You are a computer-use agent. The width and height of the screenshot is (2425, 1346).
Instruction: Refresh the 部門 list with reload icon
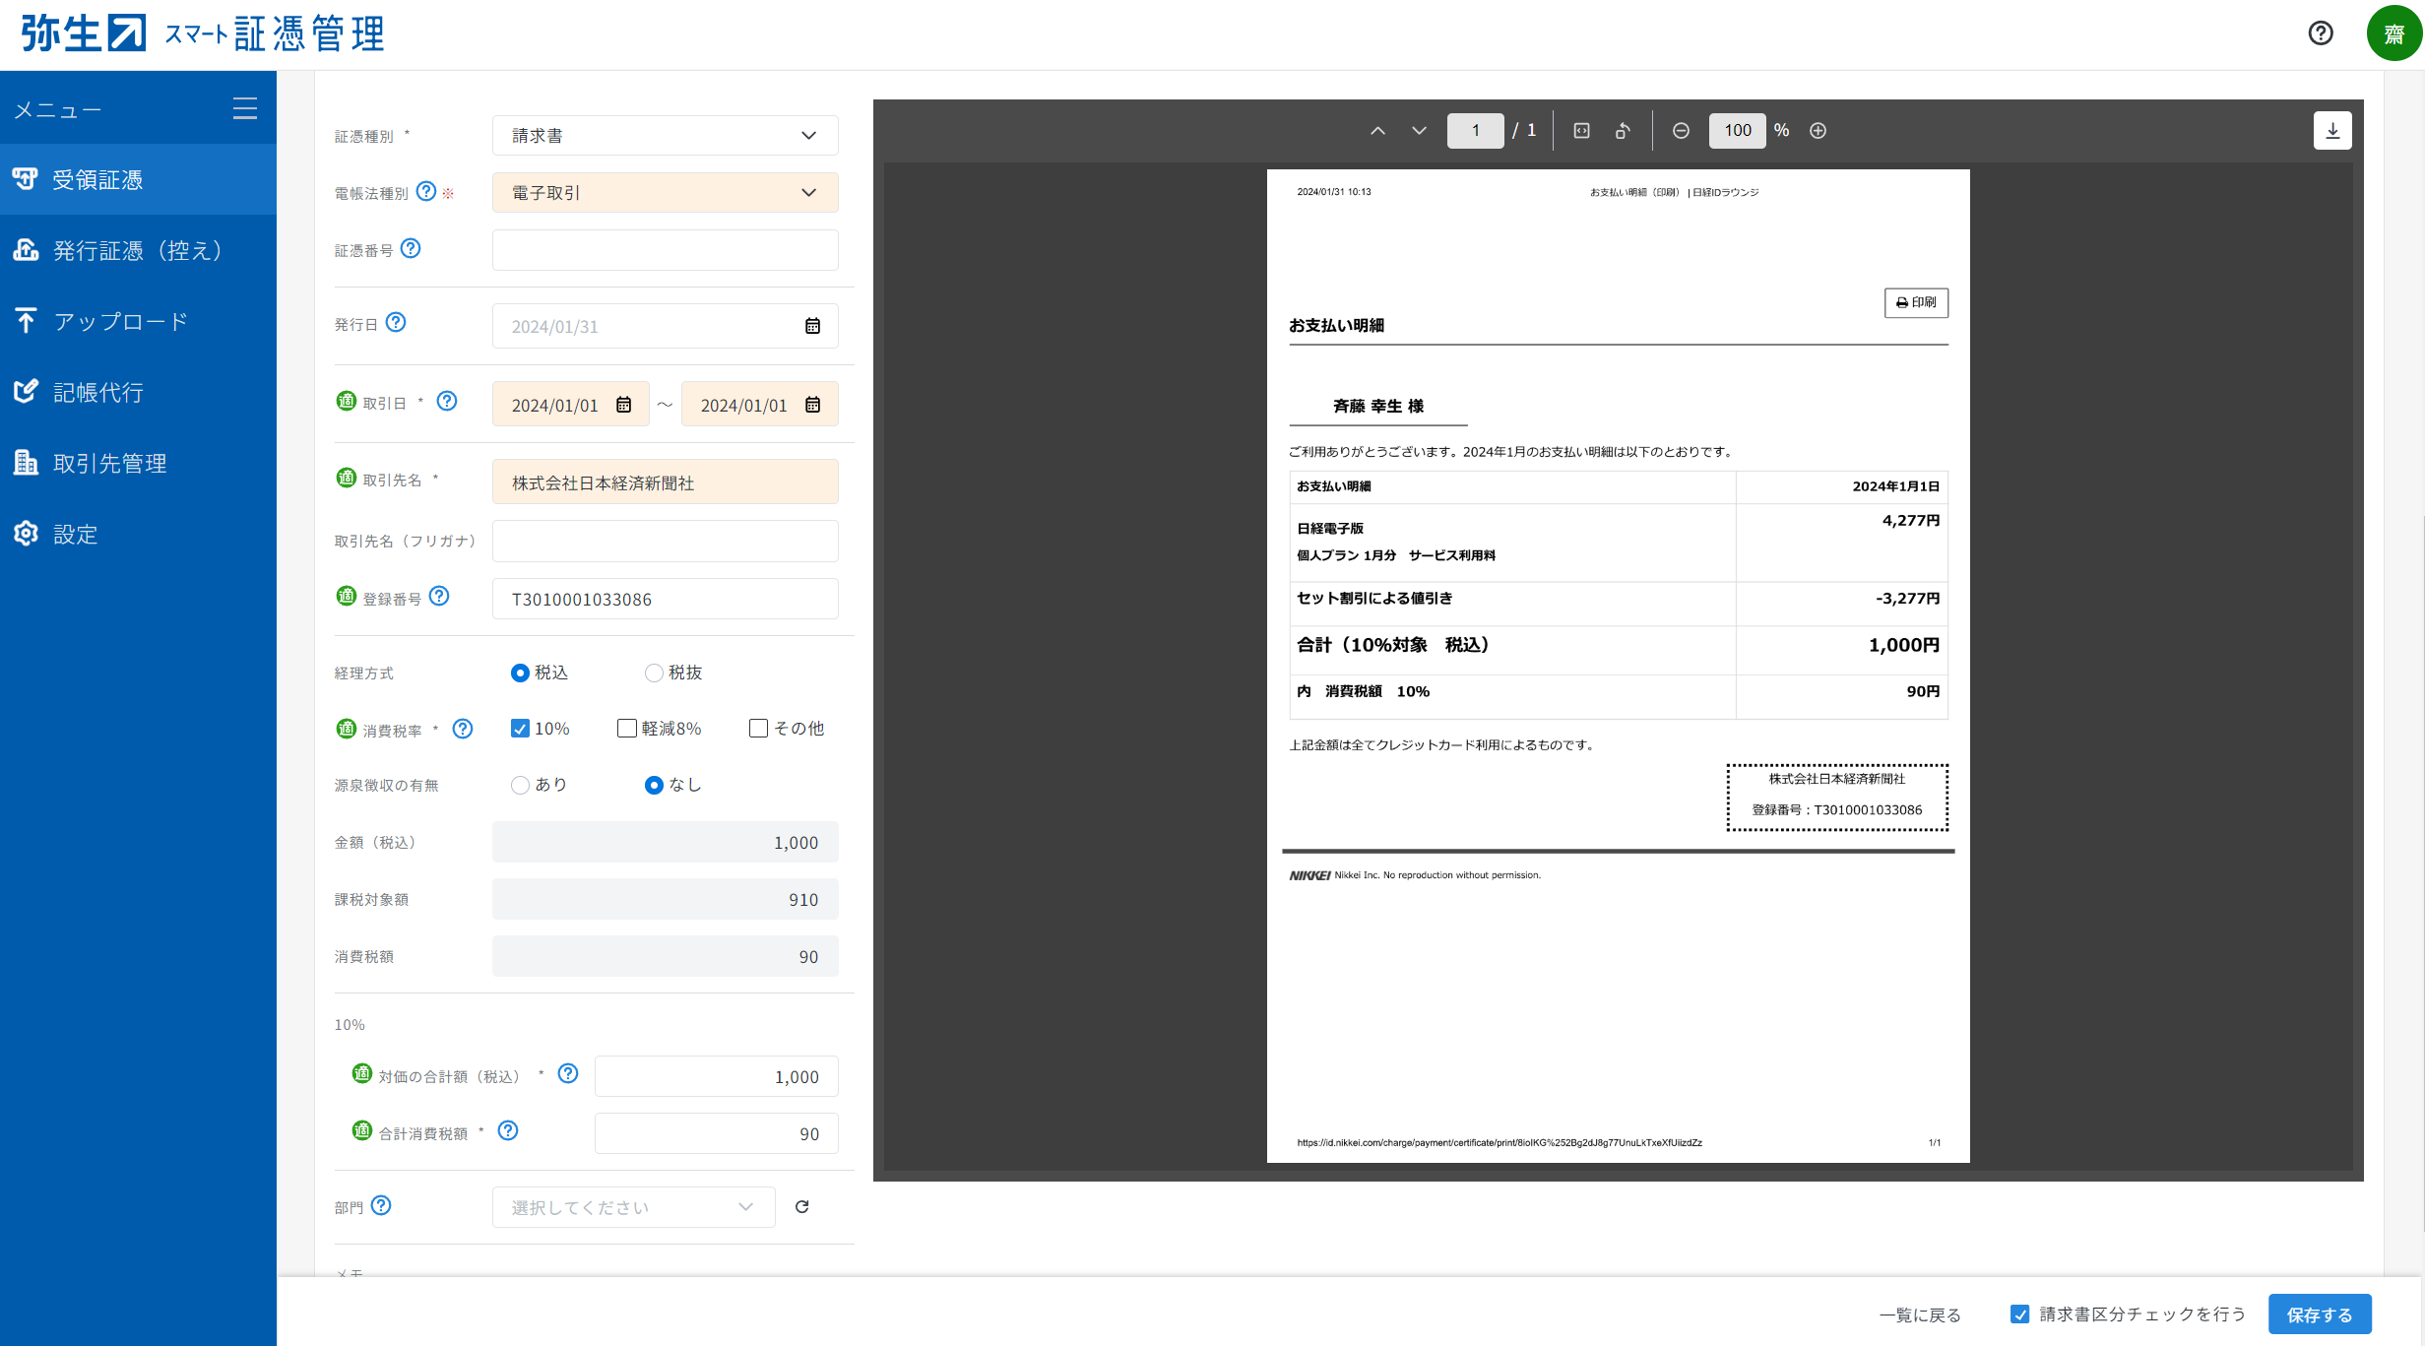pos(801,1206)
